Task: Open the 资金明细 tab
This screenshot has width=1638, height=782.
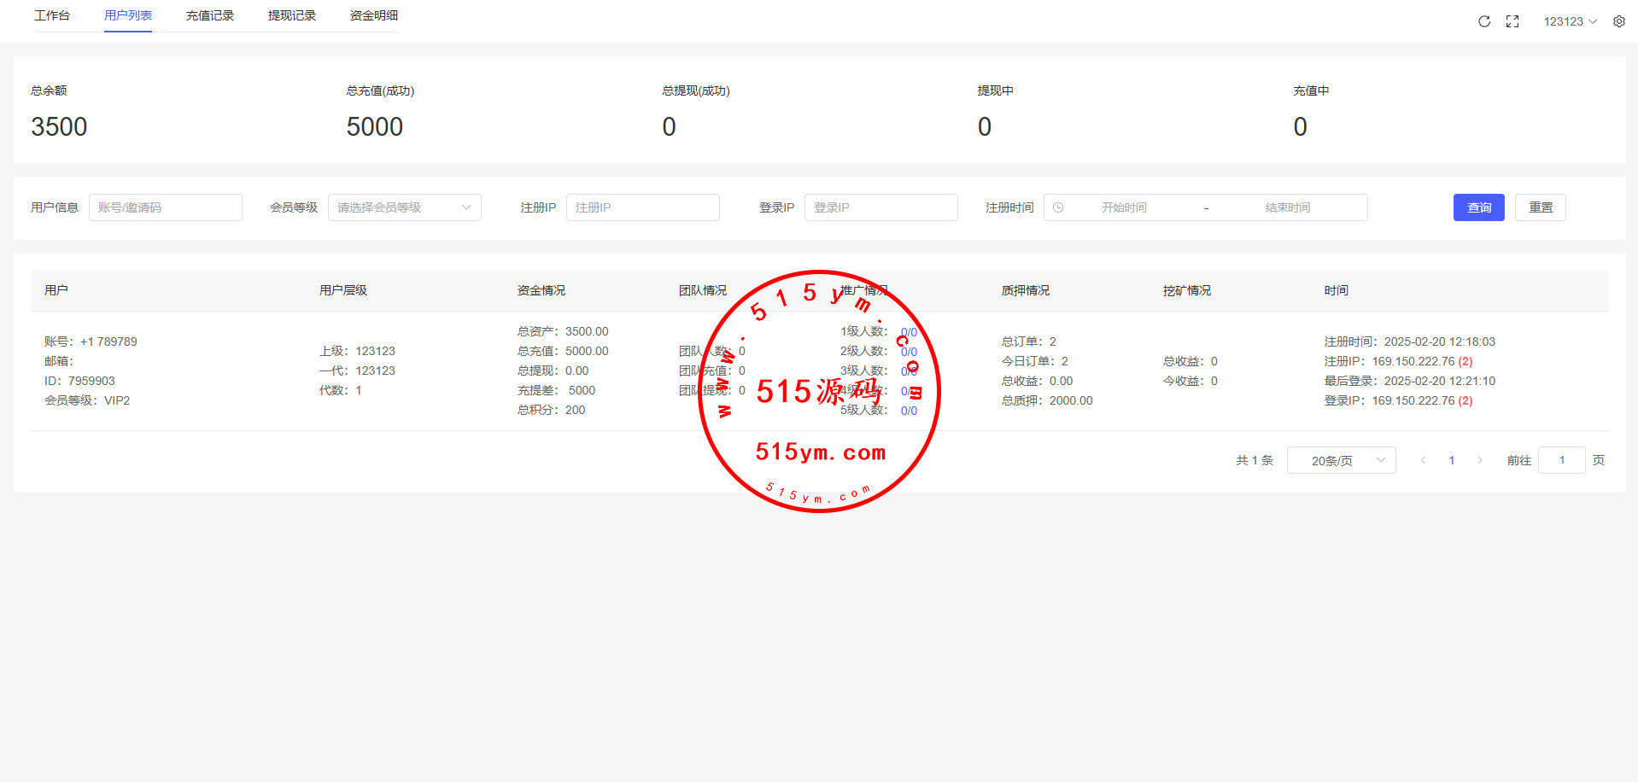Action: [374, 15]
